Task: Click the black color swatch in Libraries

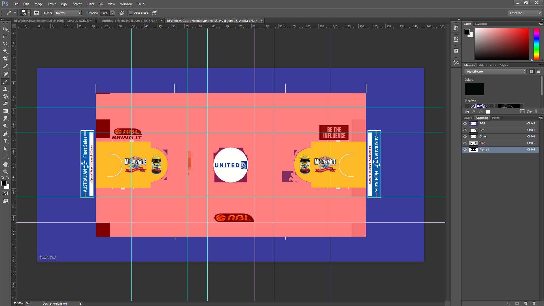Action: coord(474,89)
